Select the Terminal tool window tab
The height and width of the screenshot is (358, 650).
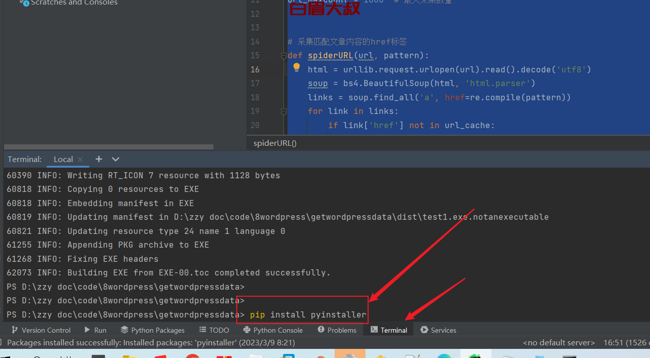389,330
